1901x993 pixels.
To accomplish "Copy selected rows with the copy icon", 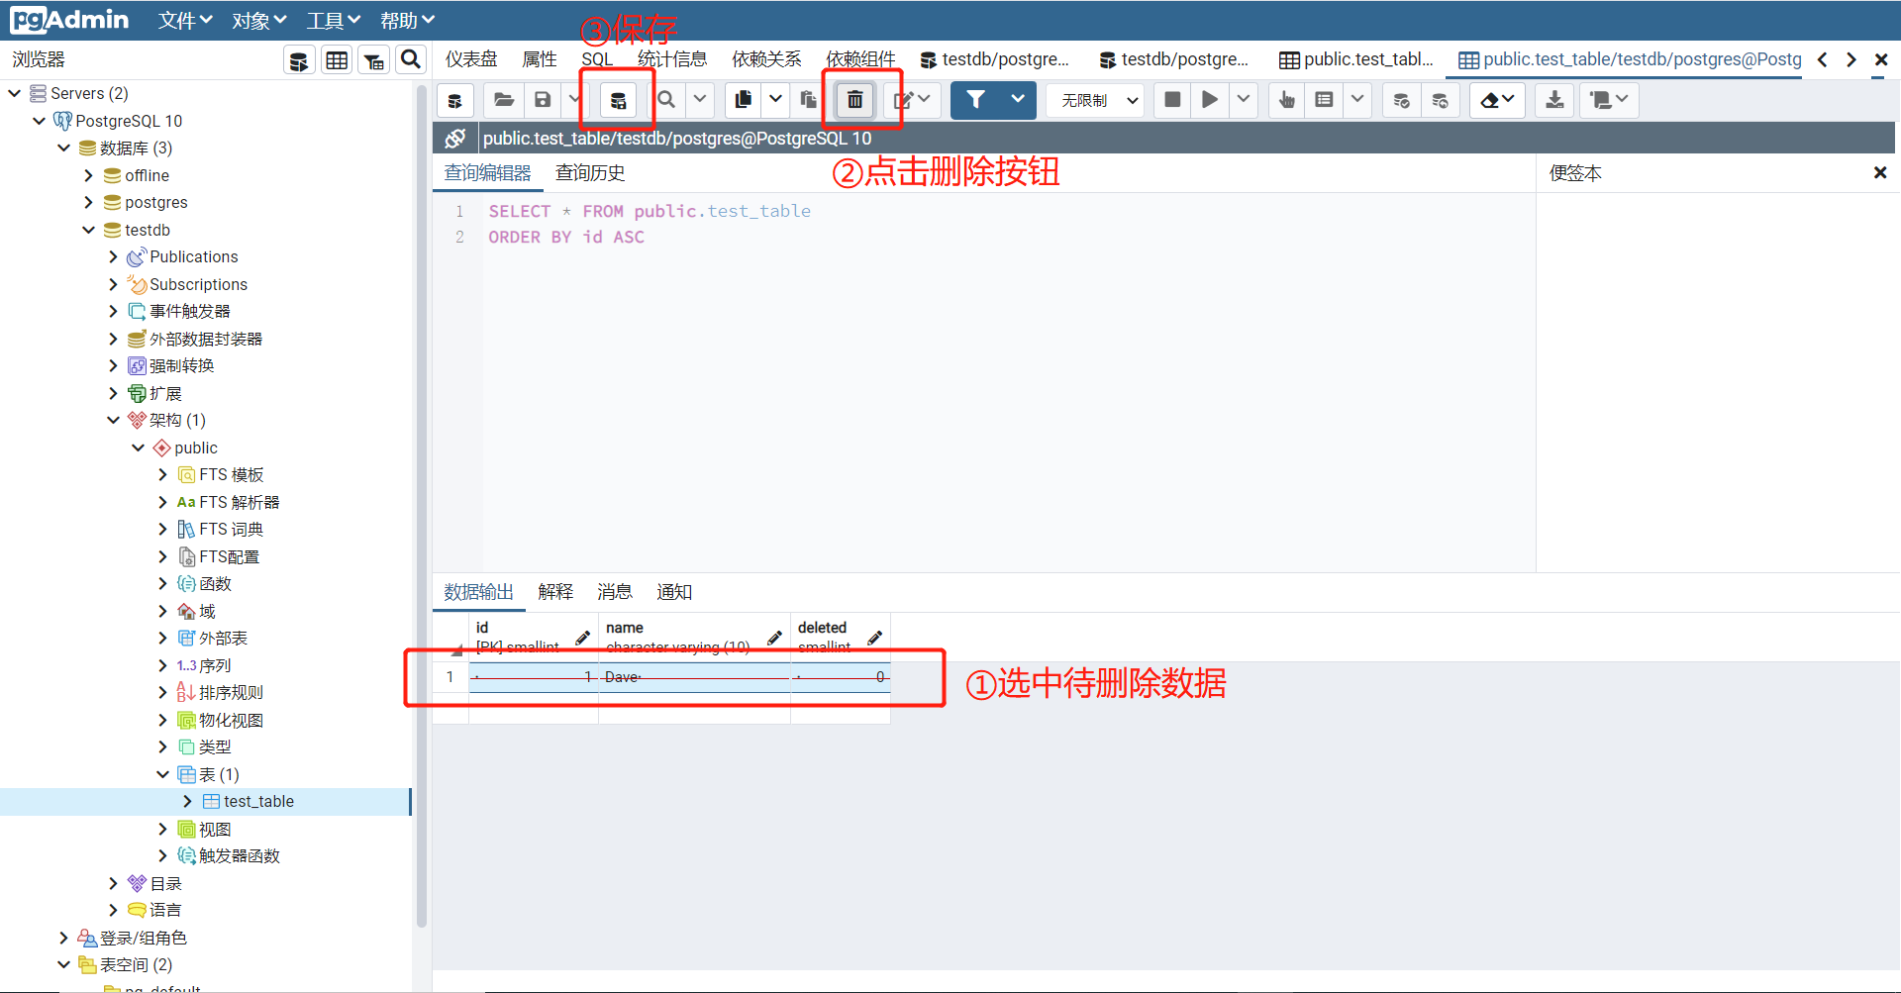I will tap(743, 99).
